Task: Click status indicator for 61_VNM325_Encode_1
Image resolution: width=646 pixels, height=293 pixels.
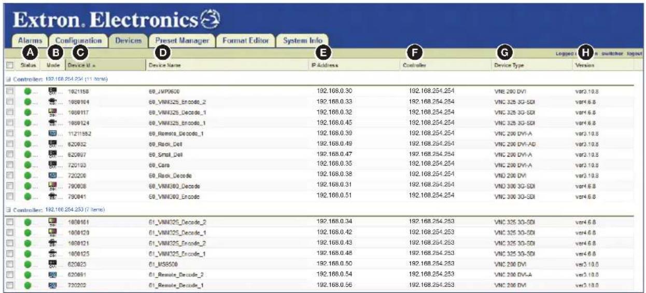Action: (28, 254)
